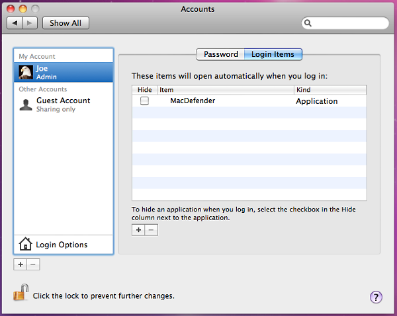397x316 pixels.
Task: Click the lock icon to prevent changes
Action: click(x=21, y=293)
